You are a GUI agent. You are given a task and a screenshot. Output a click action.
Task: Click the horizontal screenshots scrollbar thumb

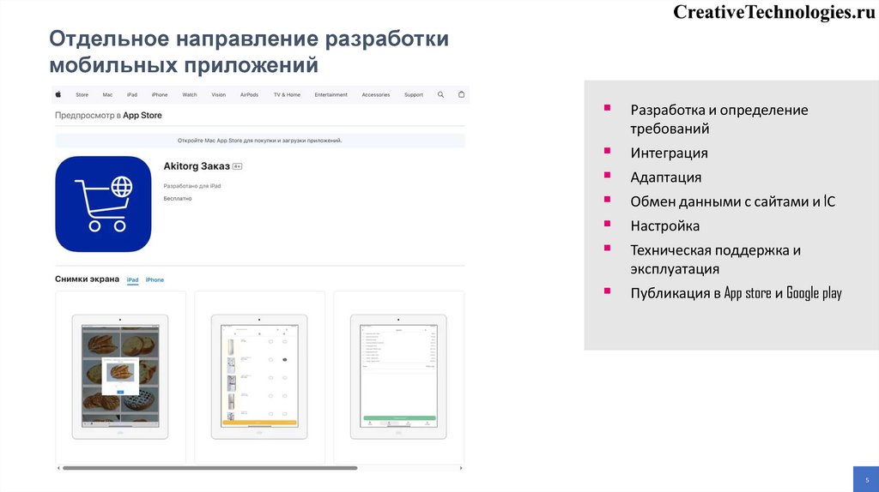tap(209, 468)
